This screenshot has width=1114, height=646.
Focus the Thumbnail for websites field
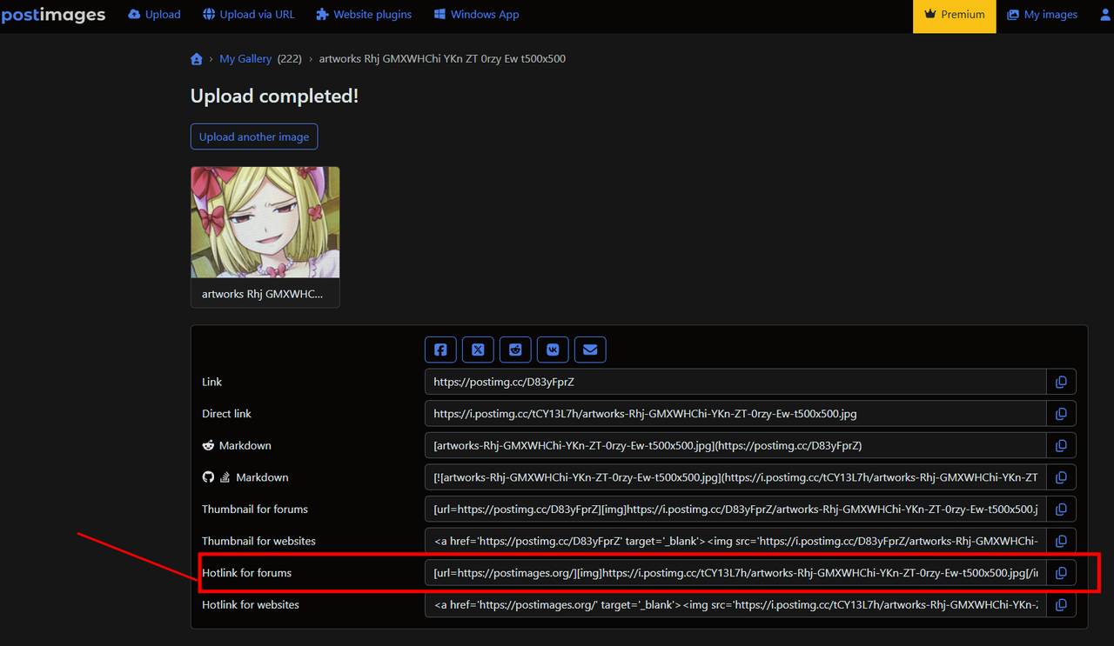[x=735, y=541]
